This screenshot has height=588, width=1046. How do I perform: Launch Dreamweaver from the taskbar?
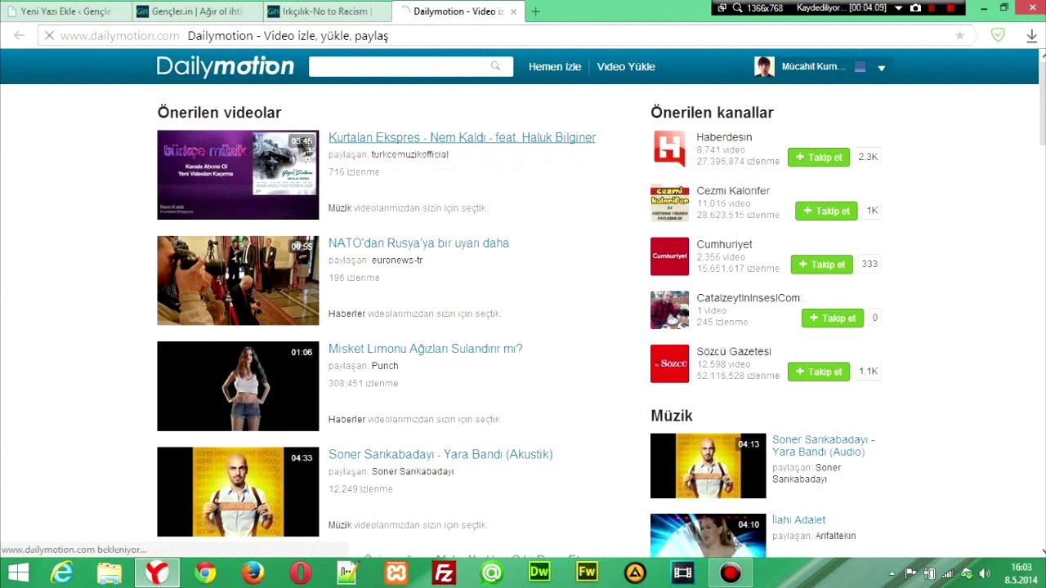(x=539, y=572)
